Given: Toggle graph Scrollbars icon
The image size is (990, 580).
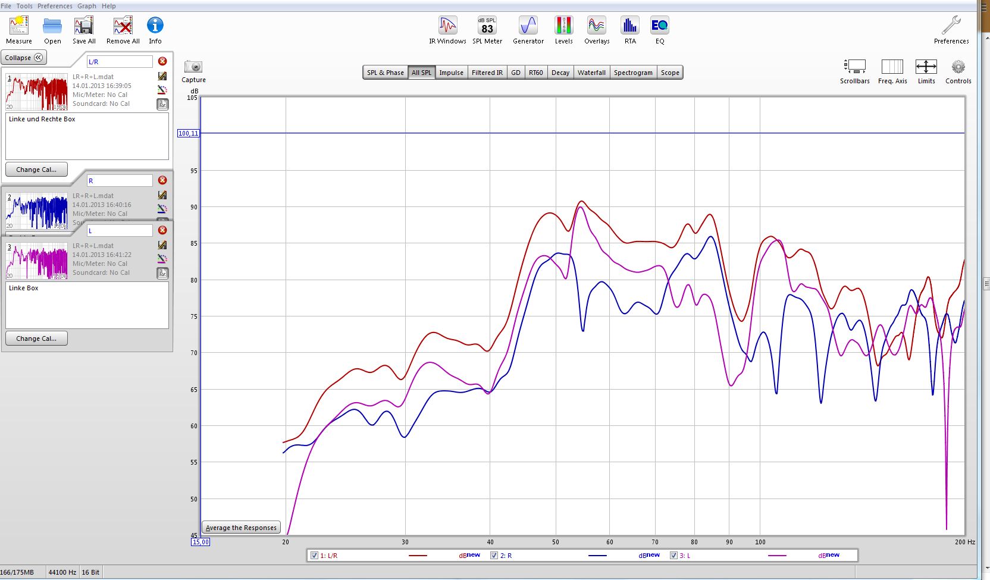Looking at the screenshot, I should (x=855, y=66).
